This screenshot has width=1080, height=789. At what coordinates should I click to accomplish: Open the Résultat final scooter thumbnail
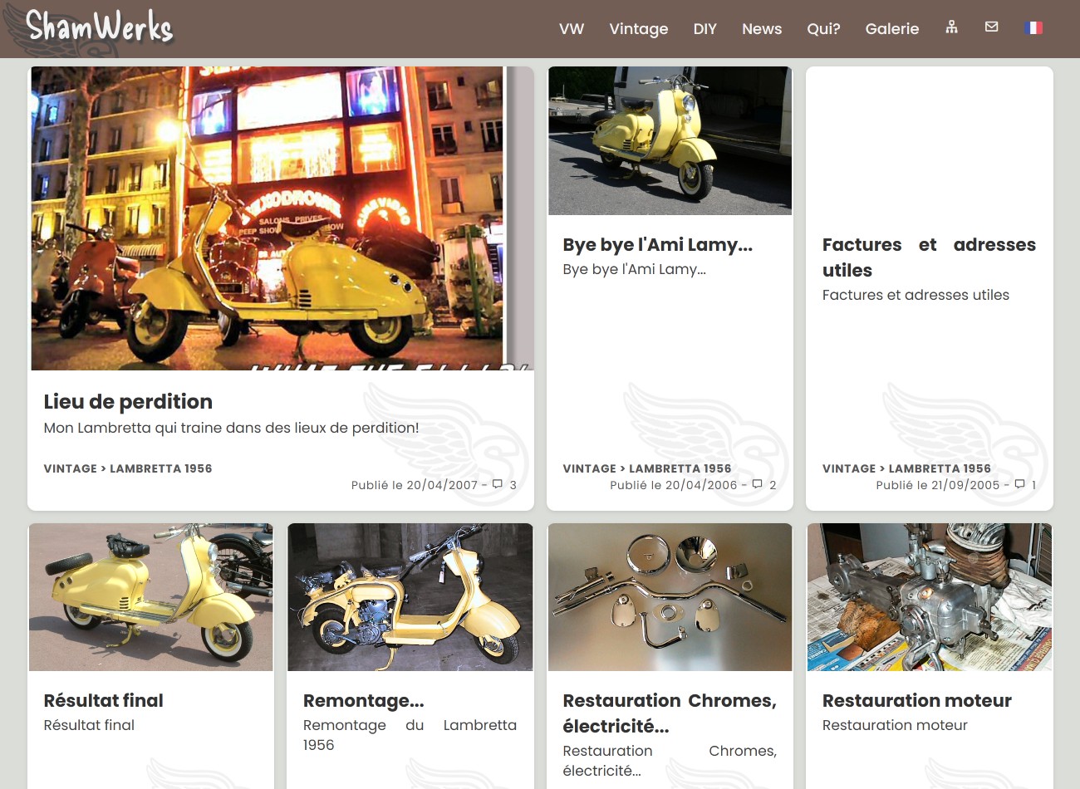[x=151, y=597]
